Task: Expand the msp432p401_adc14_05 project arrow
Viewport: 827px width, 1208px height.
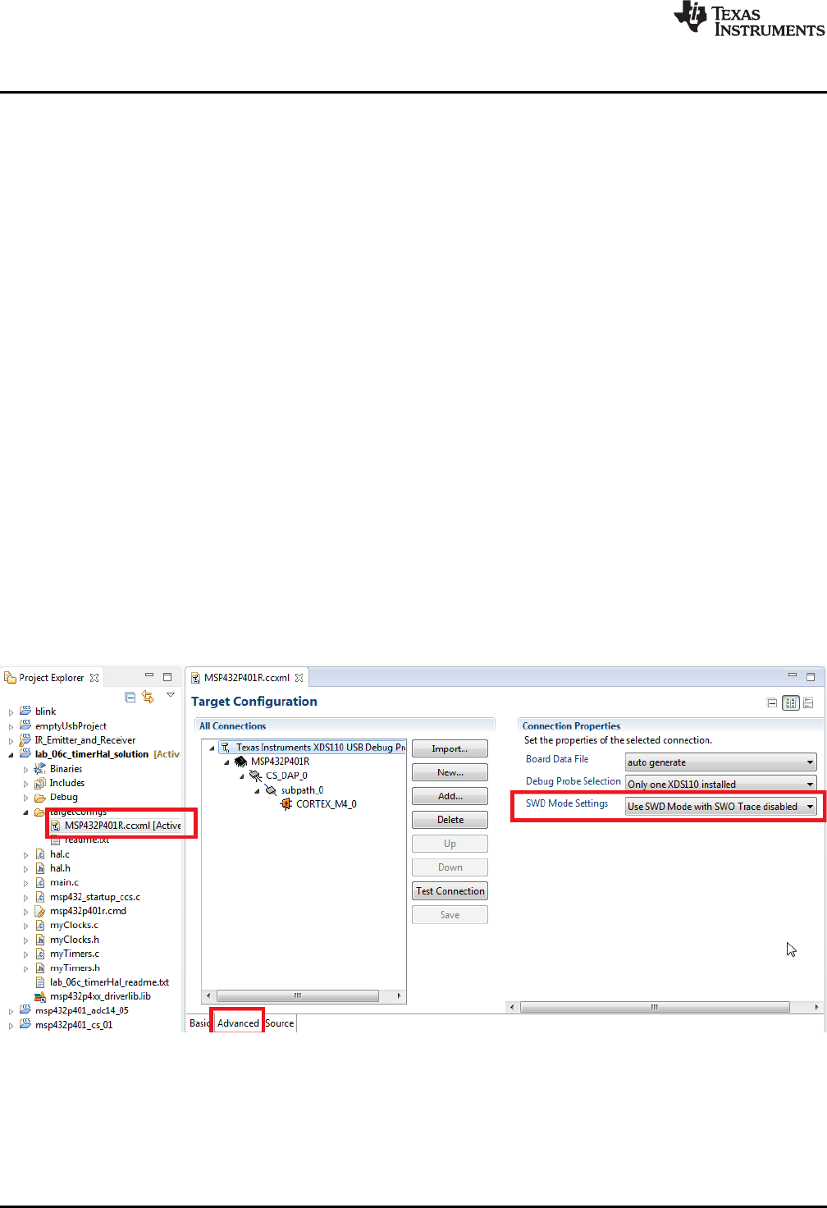Action: click(x=11, y=1011)
